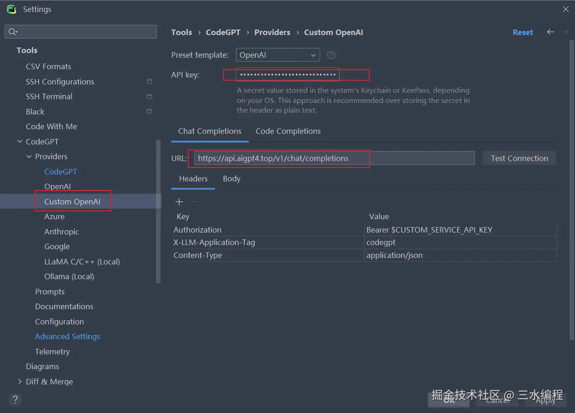Image resolution: width=575 pixels, height=413 pixels.
Task: Open help for Preset template
Action: [x=331, y=55]
